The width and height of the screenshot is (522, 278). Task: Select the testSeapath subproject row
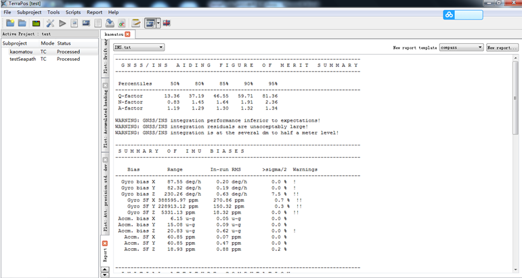click(24, 59)
